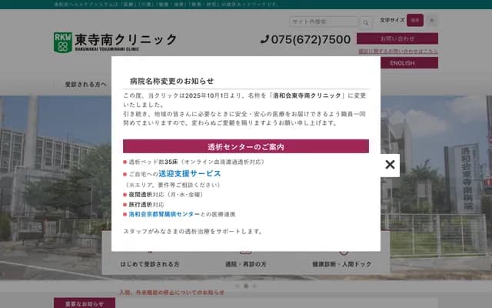Select 健康診断・人間ドック shortcut
This screenshot has width=492, height=308.
point(341,264)
